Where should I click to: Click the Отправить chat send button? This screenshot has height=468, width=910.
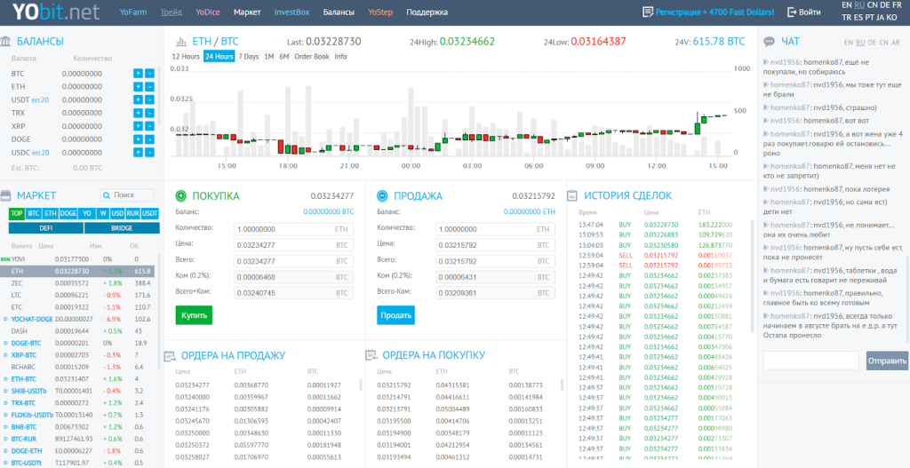887,361
